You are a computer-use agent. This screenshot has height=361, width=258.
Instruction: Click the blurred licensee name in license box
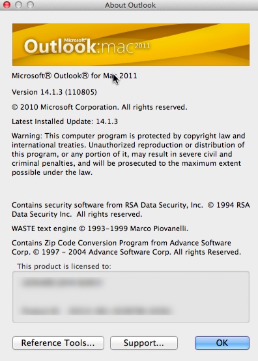coord(62,283)
